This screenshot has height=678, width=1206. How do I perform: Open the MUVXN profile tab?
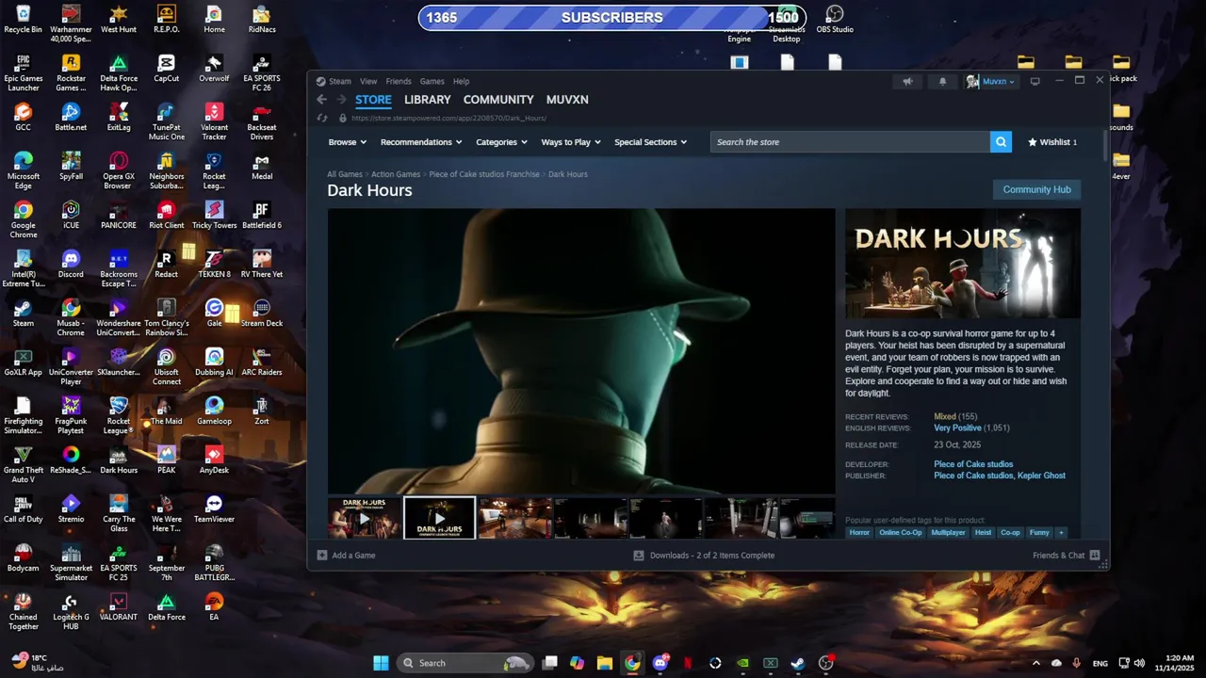[567, 100]
